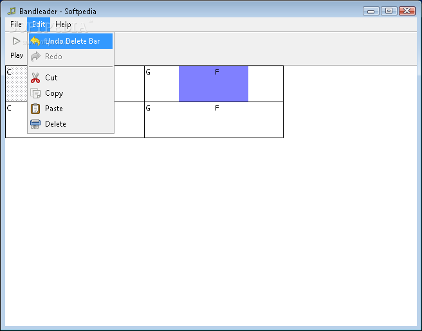
Task: Open the Help menu
Action: pyautogui.click(x=63, y=24)
